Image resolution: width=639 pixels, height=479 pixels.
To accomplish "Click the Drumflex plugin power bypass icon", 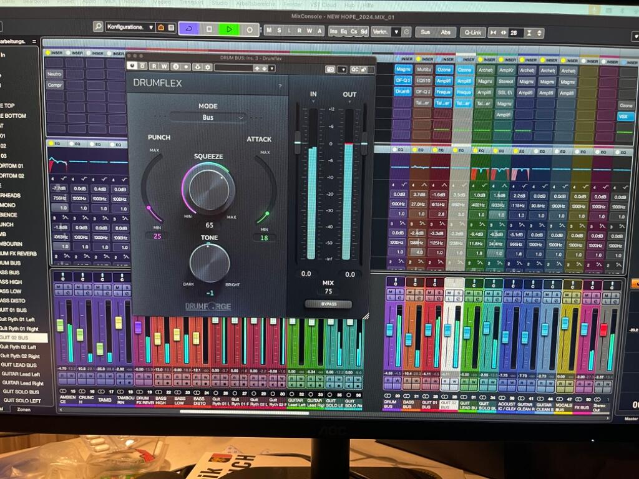I will tap(132, 65).
